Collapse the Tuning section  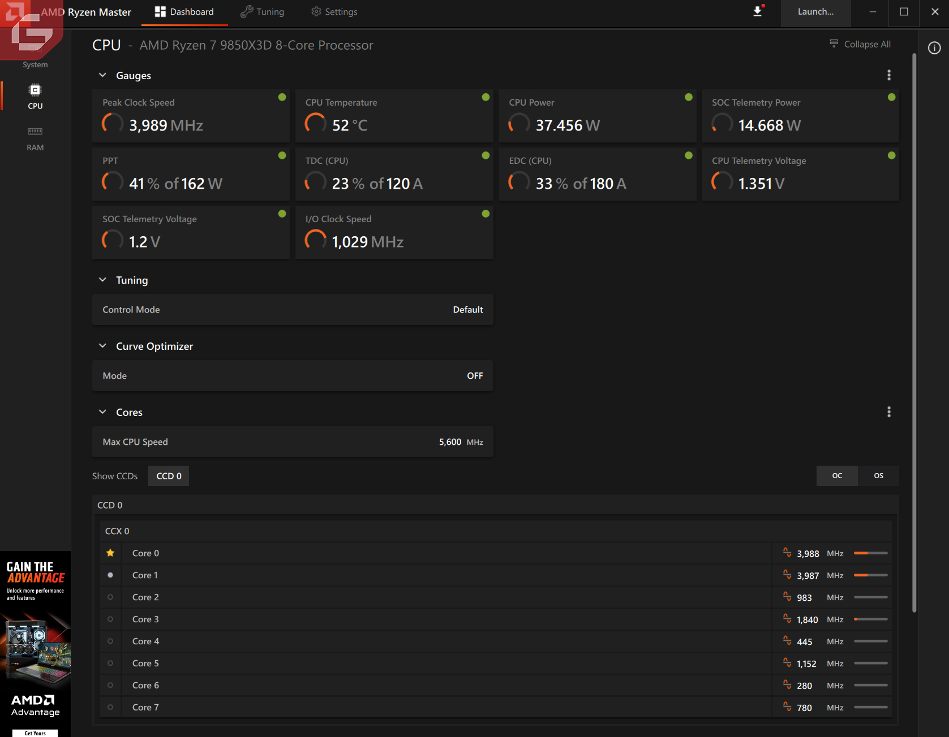(x=102, y=280)
